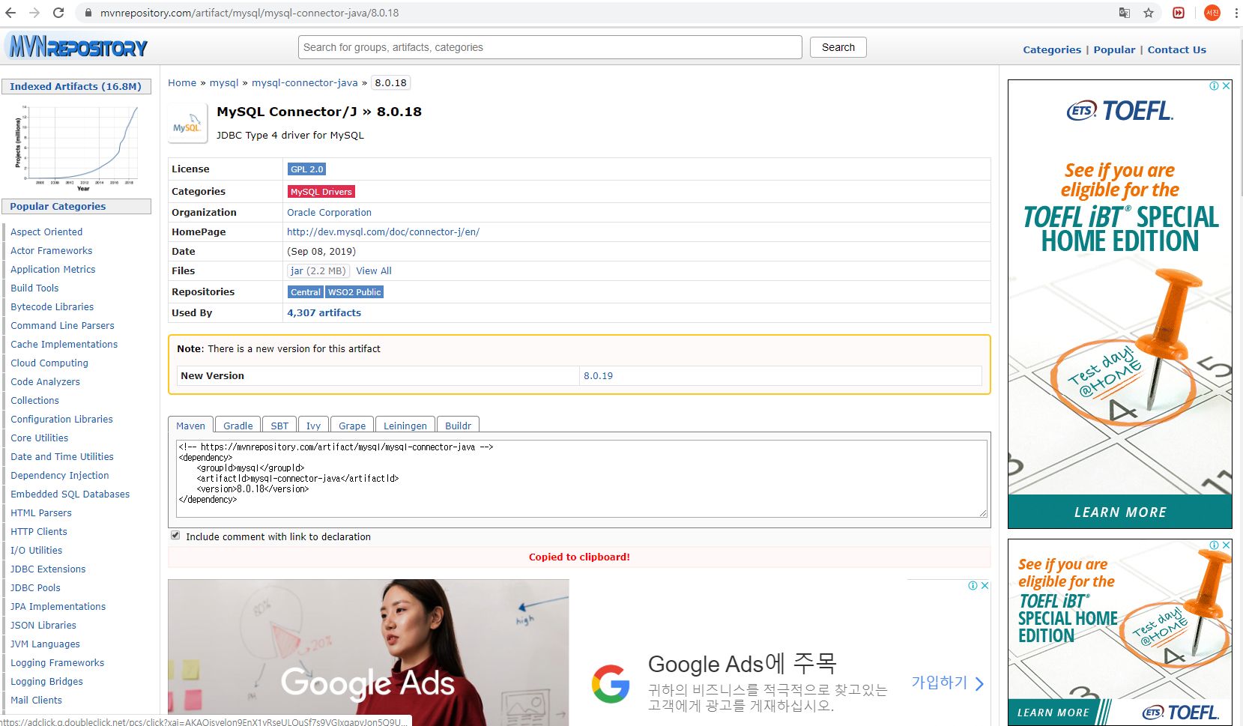The width and height of the screenshot is (1243, 726).
Task: Go to Home breadcrumb
Action: [x=182, y=83]
